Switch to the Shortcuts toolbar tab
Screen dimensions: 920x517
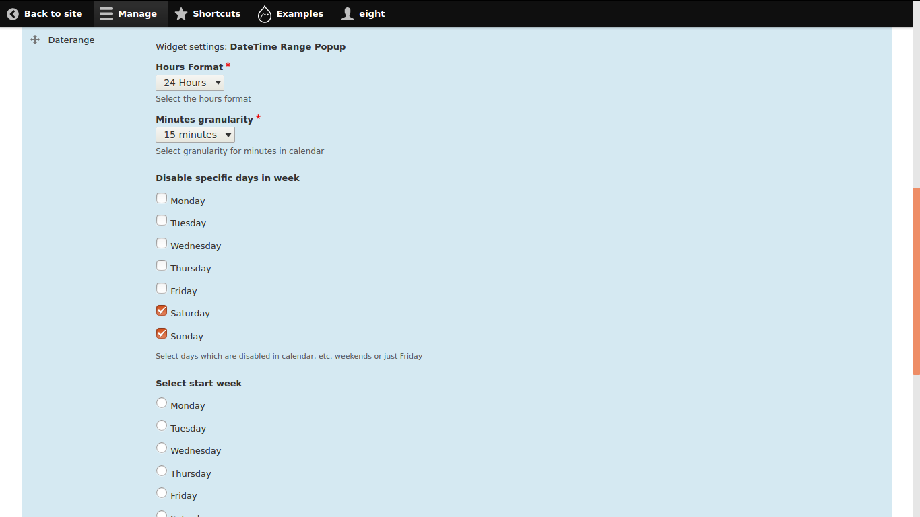click(207, 13)
